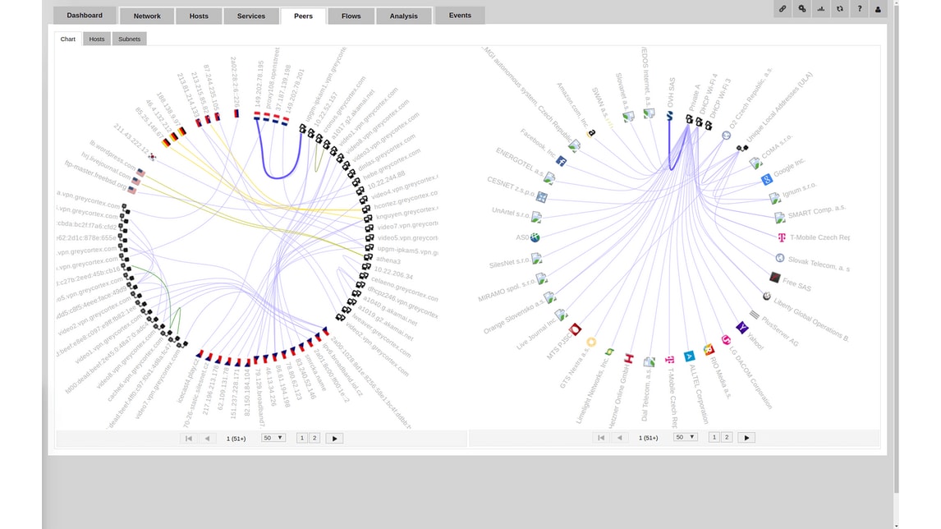Select the Facebook node icon in chart
This screenshot has height=529, width=941.
561,162
